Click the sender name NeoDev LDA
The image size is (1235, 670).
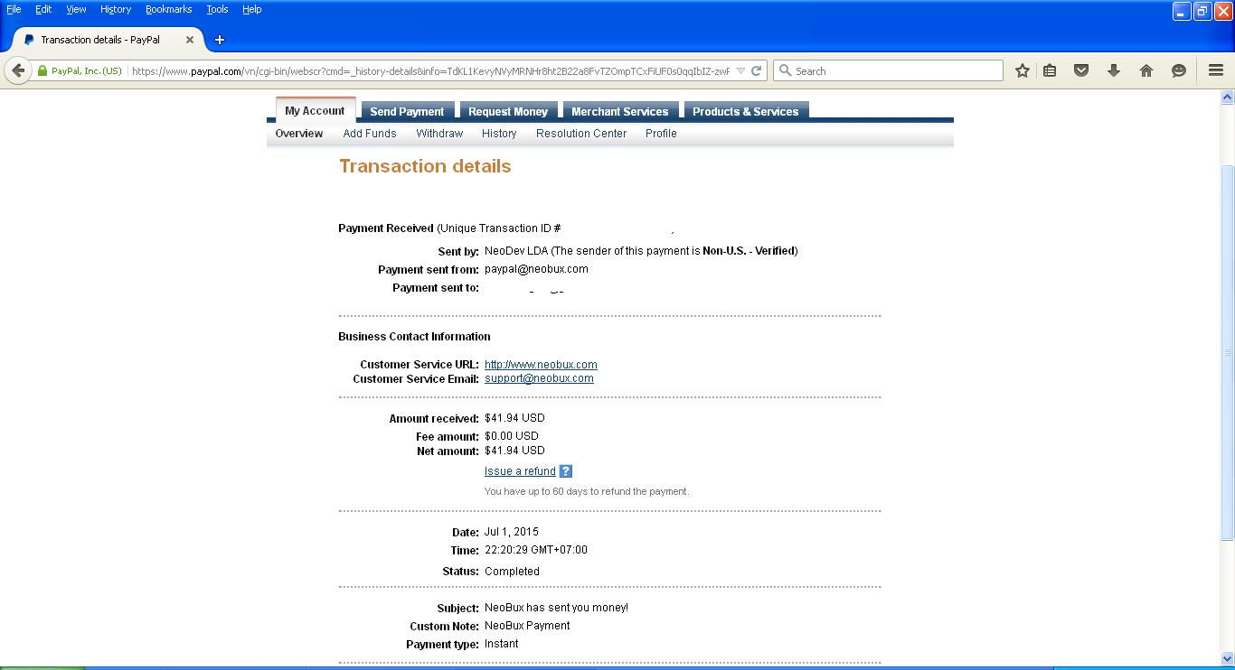pyautogui.click(x=516, y=251)
